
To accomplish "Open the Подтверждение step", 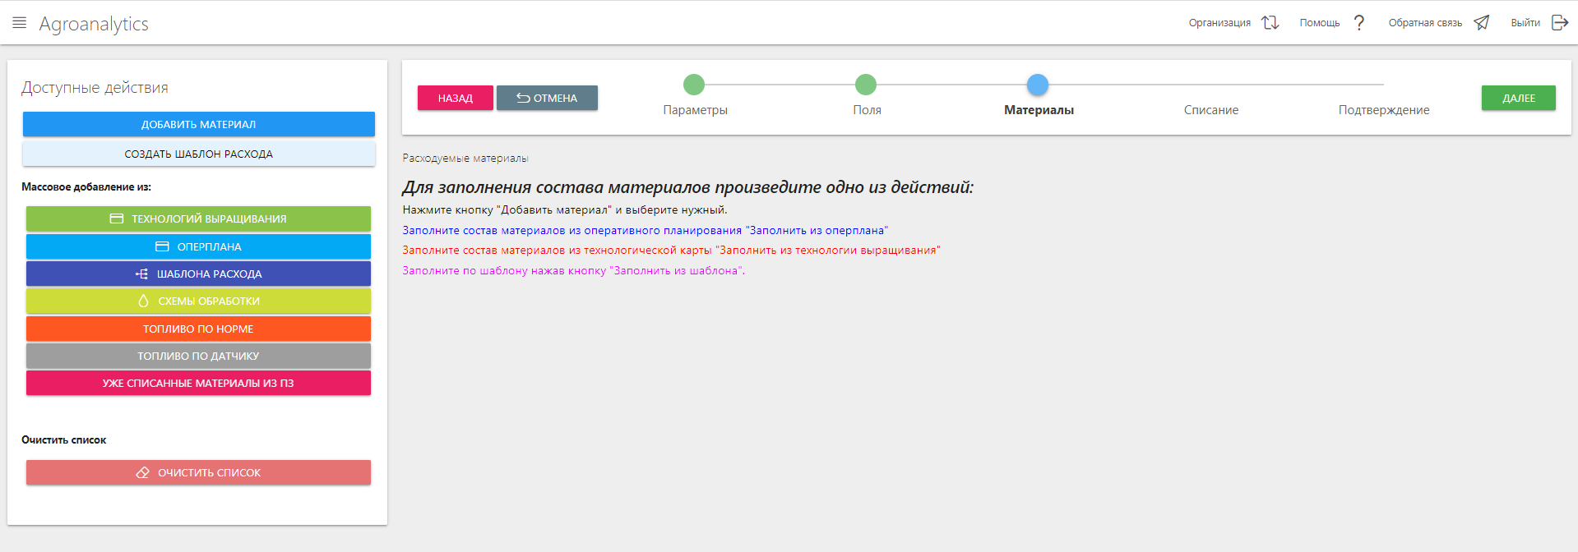I will (1383, 109).
